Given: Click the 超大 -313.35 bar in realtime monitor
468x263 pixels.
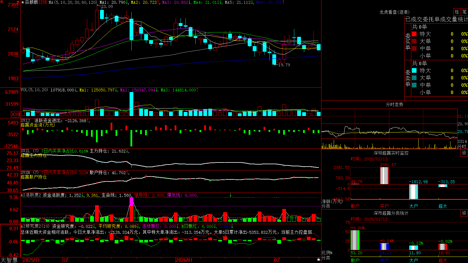Looking at the screenshot, I should (443, 186).
